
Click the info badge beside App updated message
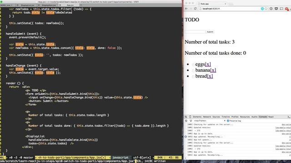click(x=186, y=137)
